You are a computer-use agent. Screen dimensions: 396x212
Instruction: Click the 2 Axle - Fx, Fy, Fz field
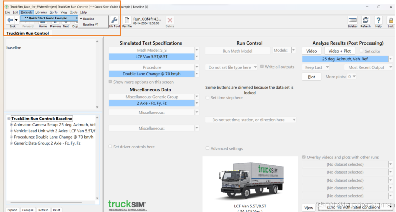coord(152,103)
